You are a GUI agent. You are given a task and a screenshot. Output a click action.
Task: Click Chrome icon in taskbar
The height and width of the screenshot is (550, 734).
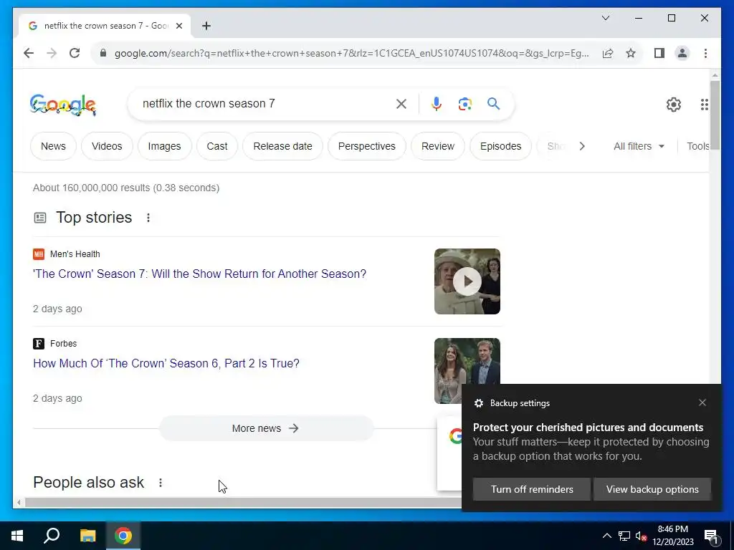[123, 536]
